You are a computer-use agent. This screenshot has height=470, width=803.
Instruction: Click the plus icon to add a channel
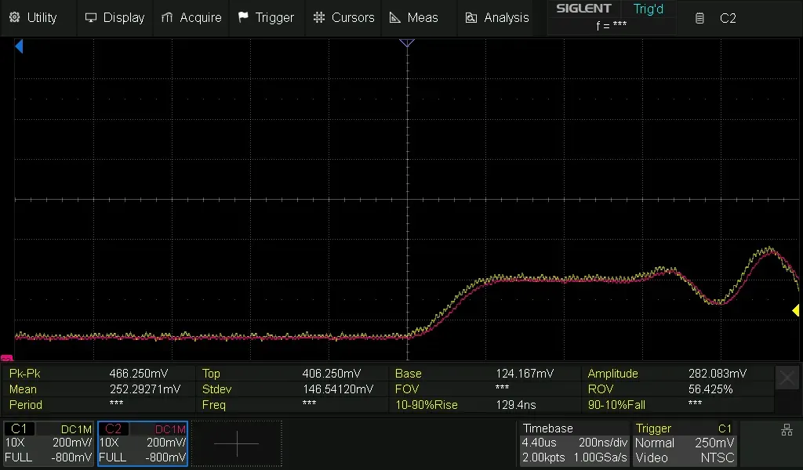tap(236, 443)
